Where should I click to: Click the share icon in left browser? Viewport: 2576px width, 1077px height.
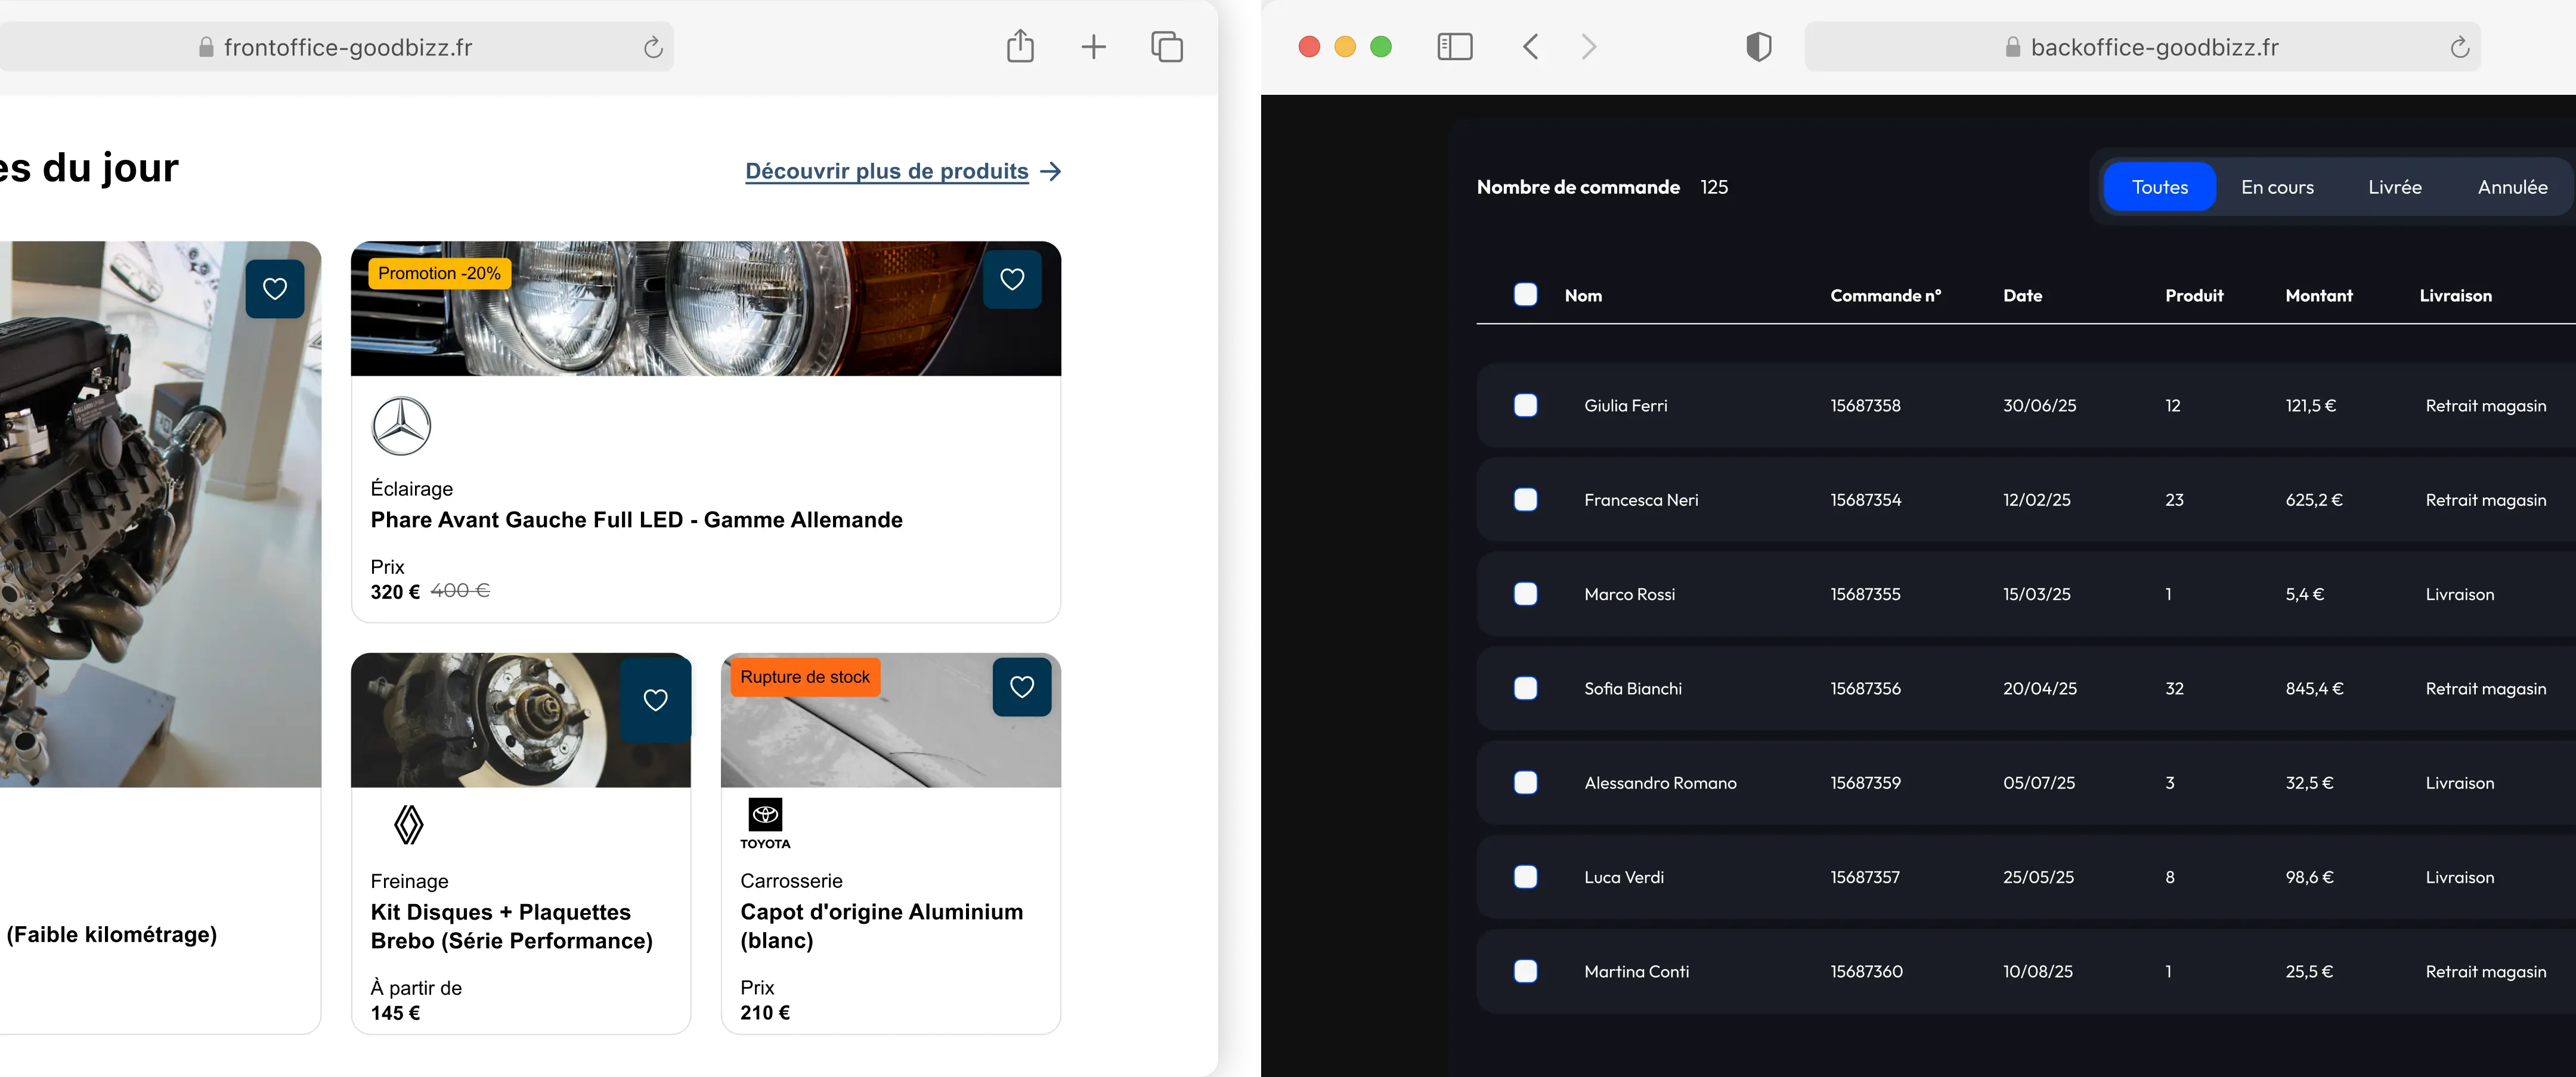click(x=1019, y=46)
